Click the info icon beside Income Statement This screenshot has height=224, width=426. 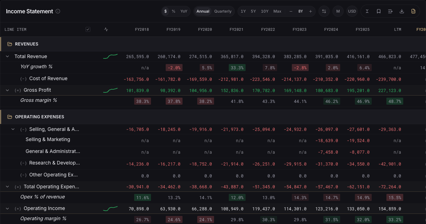pyautogui.click(x=58, y=11)
